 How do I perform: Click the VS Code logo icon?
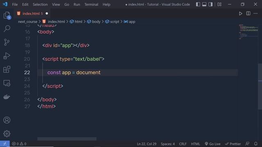tap(5, 4)
